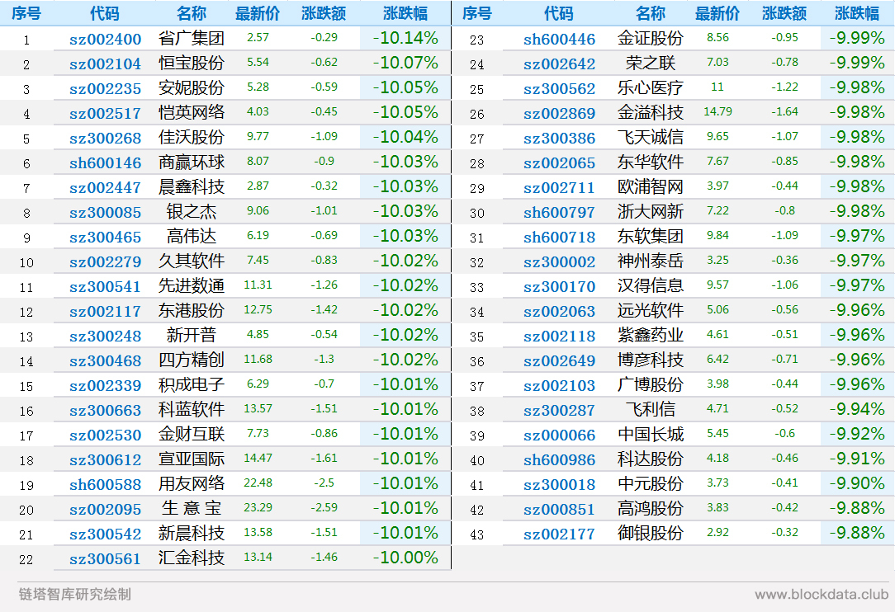Click stock code sz300541
895x612 pixels.
[105, 286]
